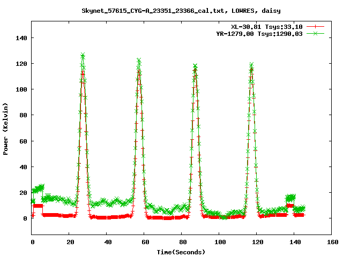This screenshot has width=343, height=257.
Task: Click the 60 y-axis tick label
Action: (24, 141)
